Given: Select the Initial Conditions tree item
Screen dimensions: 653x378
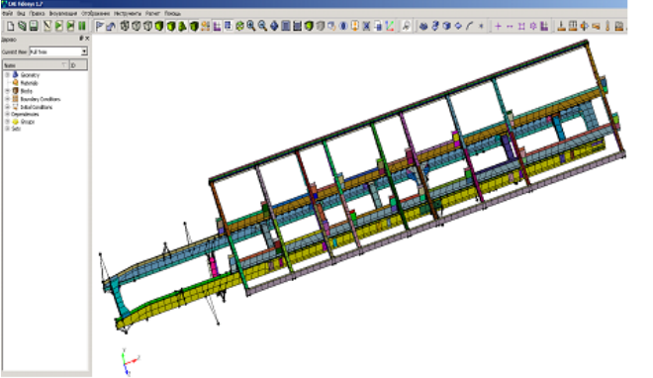Looking at the screenshot, I should [x=37, y=107].
